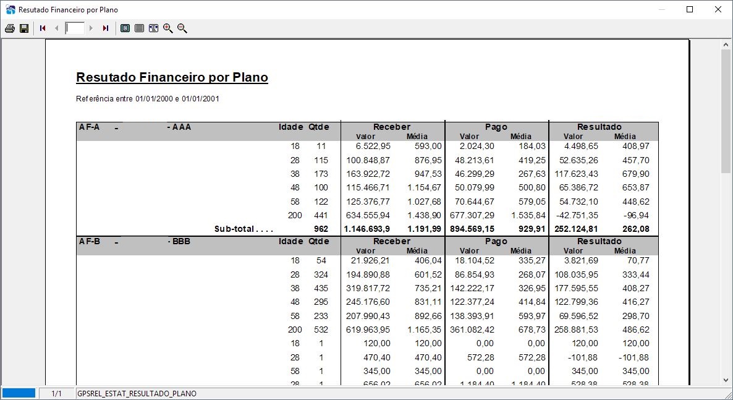The height and width of the screenshot is (400, 733).
Task: Go to the previous report page
Action: (57, 28)
